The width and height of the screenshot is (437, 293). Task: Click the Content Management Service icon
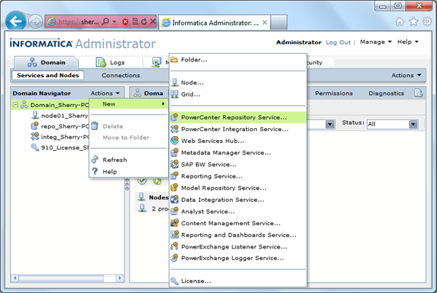click(175, 223)
